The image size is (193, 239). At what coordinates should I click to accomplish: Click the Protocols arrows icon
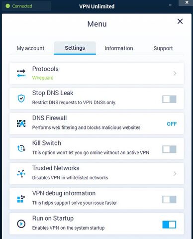click(x=21, y=73)
